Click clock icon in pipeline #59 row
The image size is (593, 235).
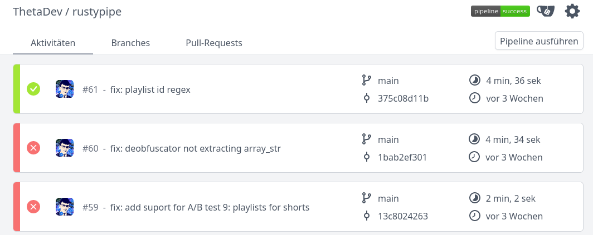click(x=474, y=216)
